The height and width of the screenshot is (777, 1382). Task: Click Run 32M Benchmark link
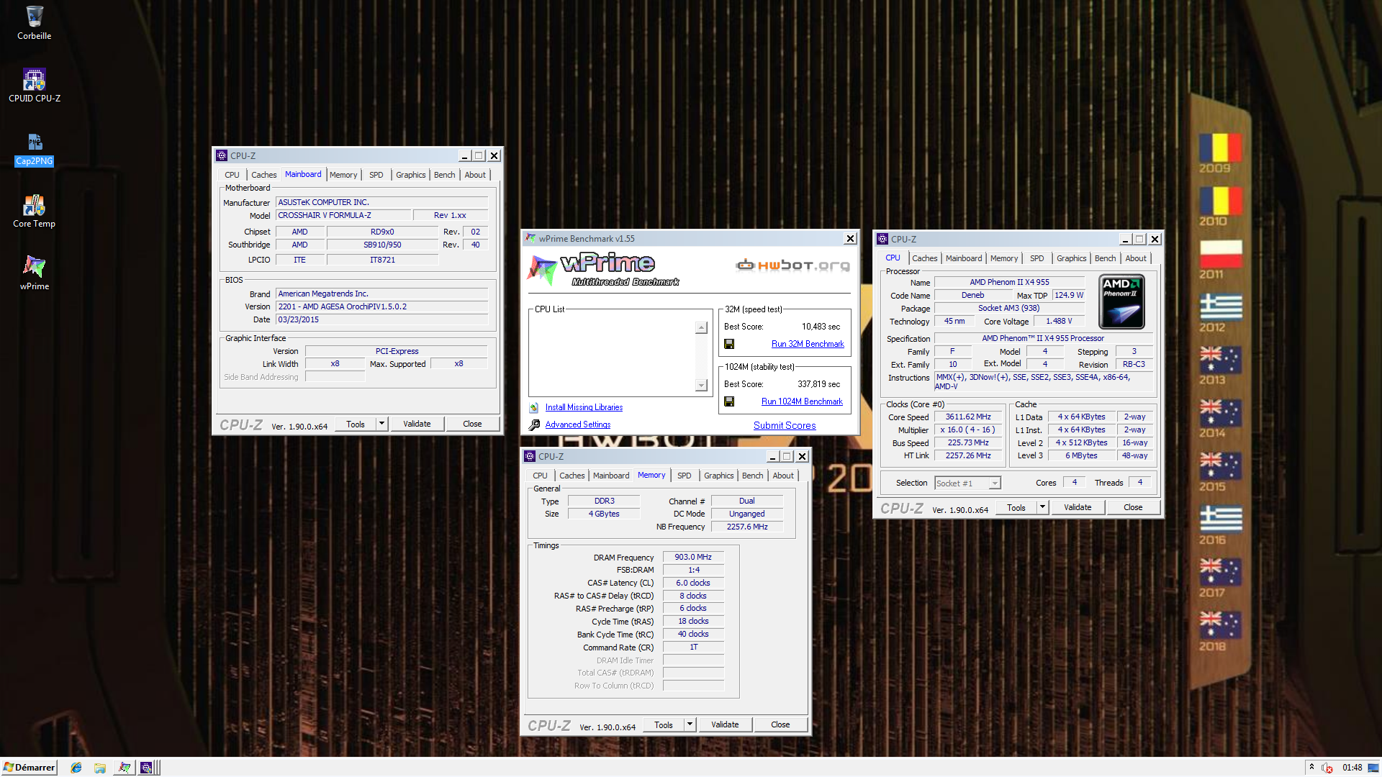[808, 344]
